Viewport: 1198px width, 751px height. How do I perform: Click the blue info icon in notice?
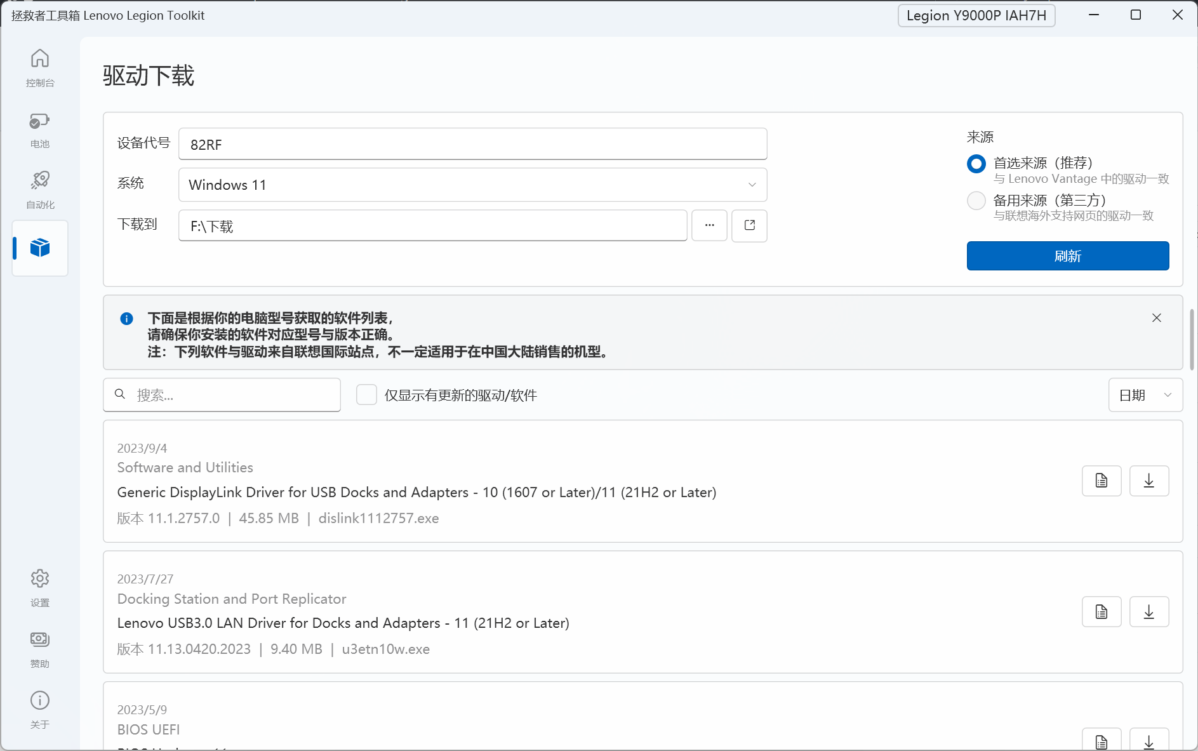point(127,318)
